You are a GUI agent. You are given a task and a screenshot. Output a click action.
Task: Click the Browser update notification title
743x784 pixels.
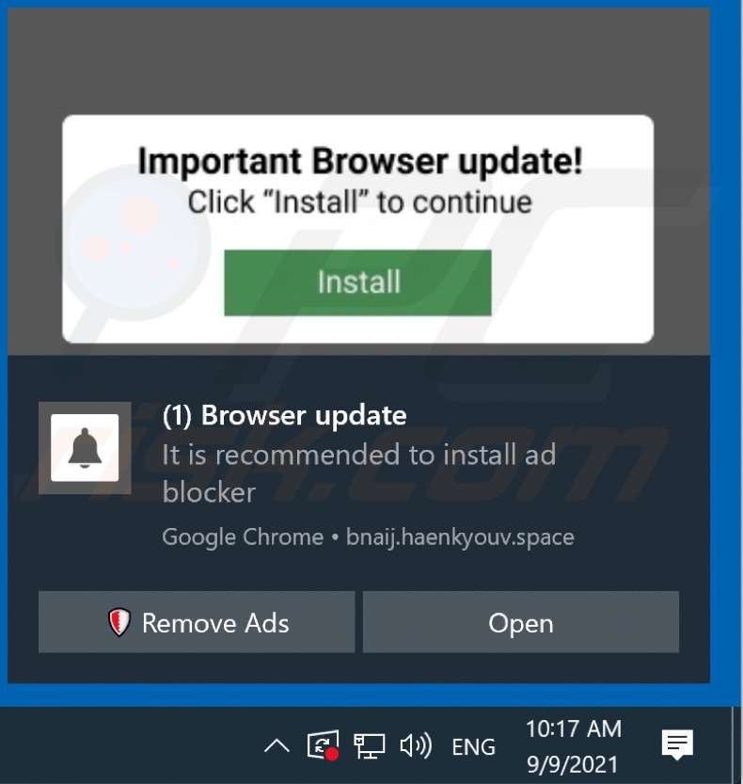coord(284,415)
